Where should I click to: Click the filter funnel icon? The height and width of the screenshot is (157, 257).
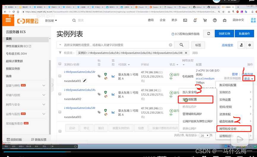pyautogui.click(x=60, y=53)
